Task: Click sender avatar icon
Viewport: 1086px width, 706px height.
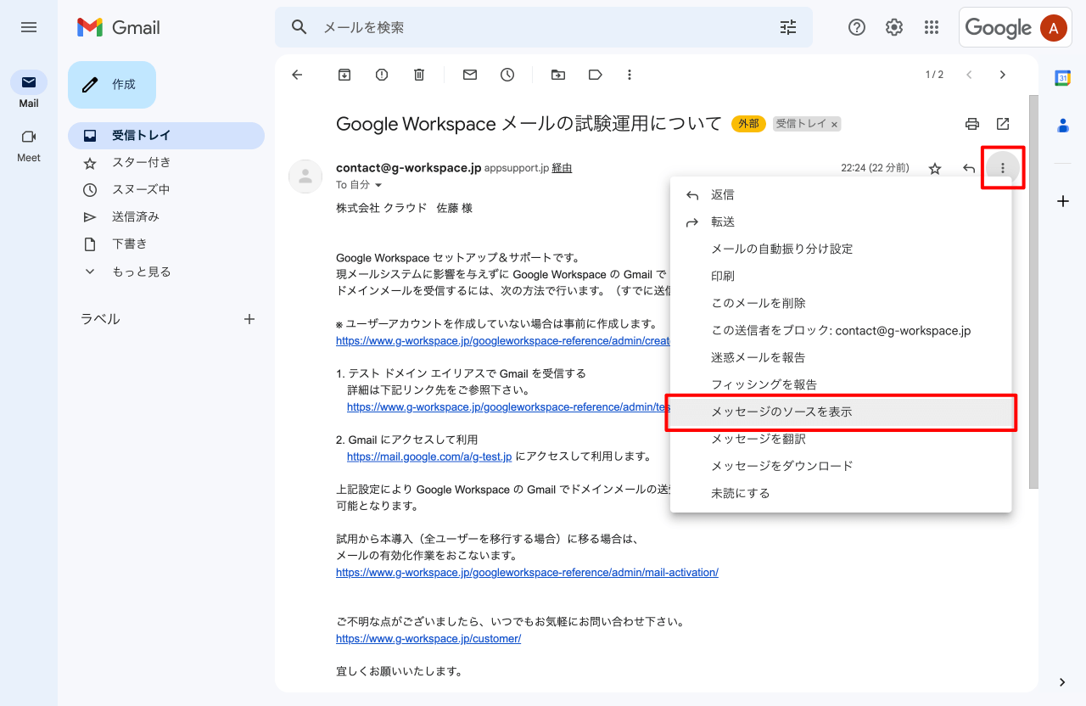Action: (305, 176)
